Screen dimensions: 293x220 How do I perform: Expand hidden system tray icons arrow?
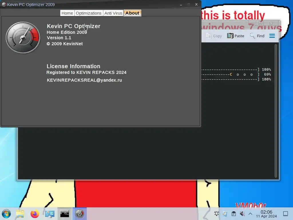click(250, 214)
